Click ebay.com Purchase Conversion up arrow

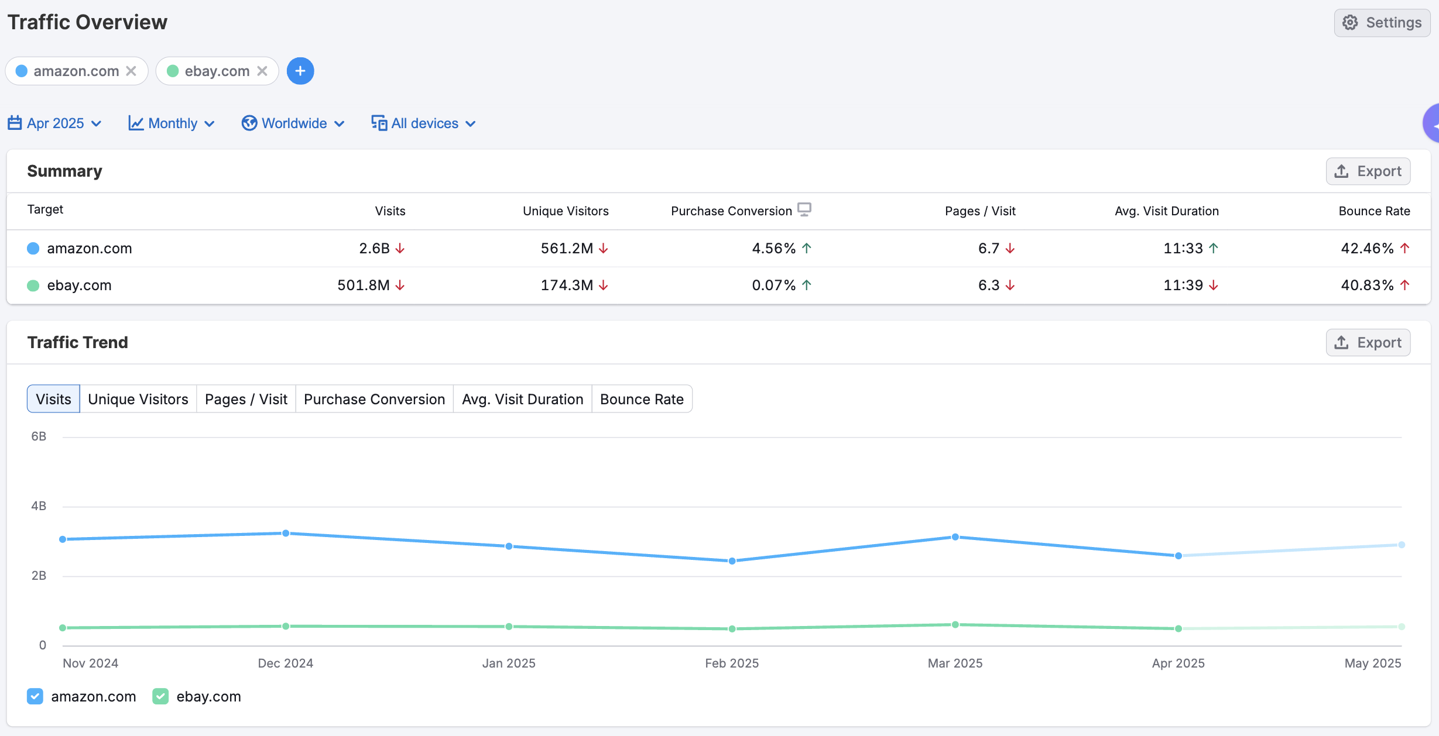pos(807,285)
